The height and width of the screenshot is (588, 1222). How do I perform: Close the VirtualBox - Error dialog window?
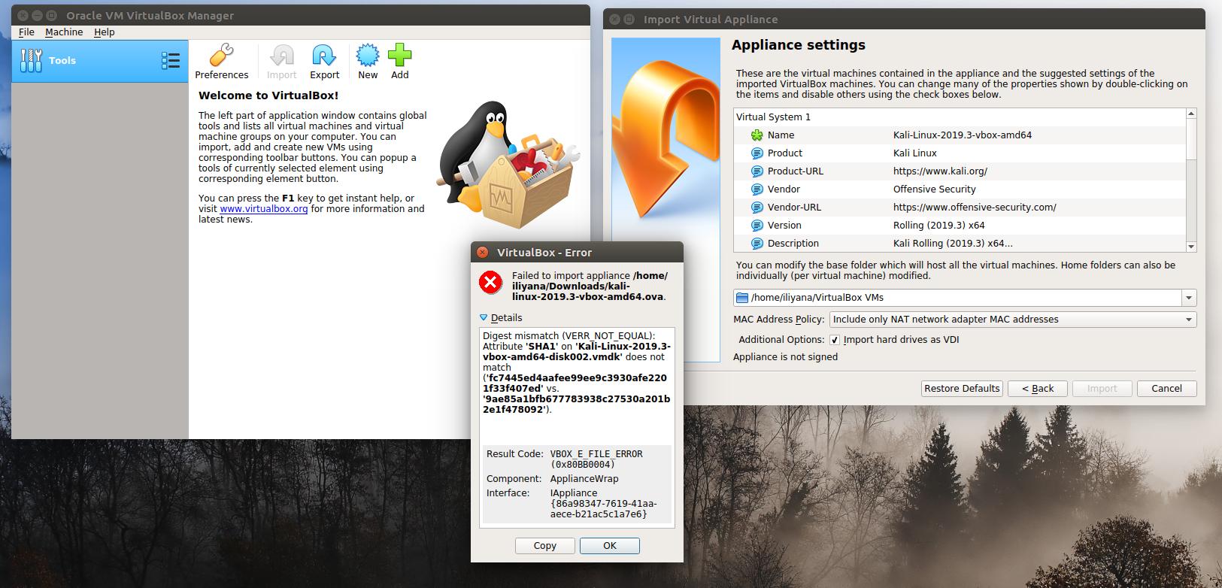point(483,253)
